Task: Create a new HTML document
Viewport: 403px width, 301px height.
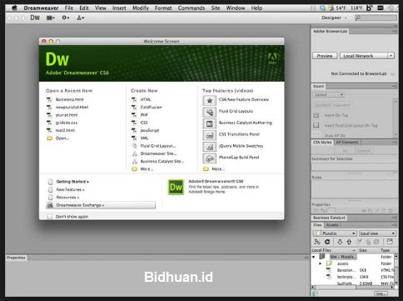Action: point(146,99)
